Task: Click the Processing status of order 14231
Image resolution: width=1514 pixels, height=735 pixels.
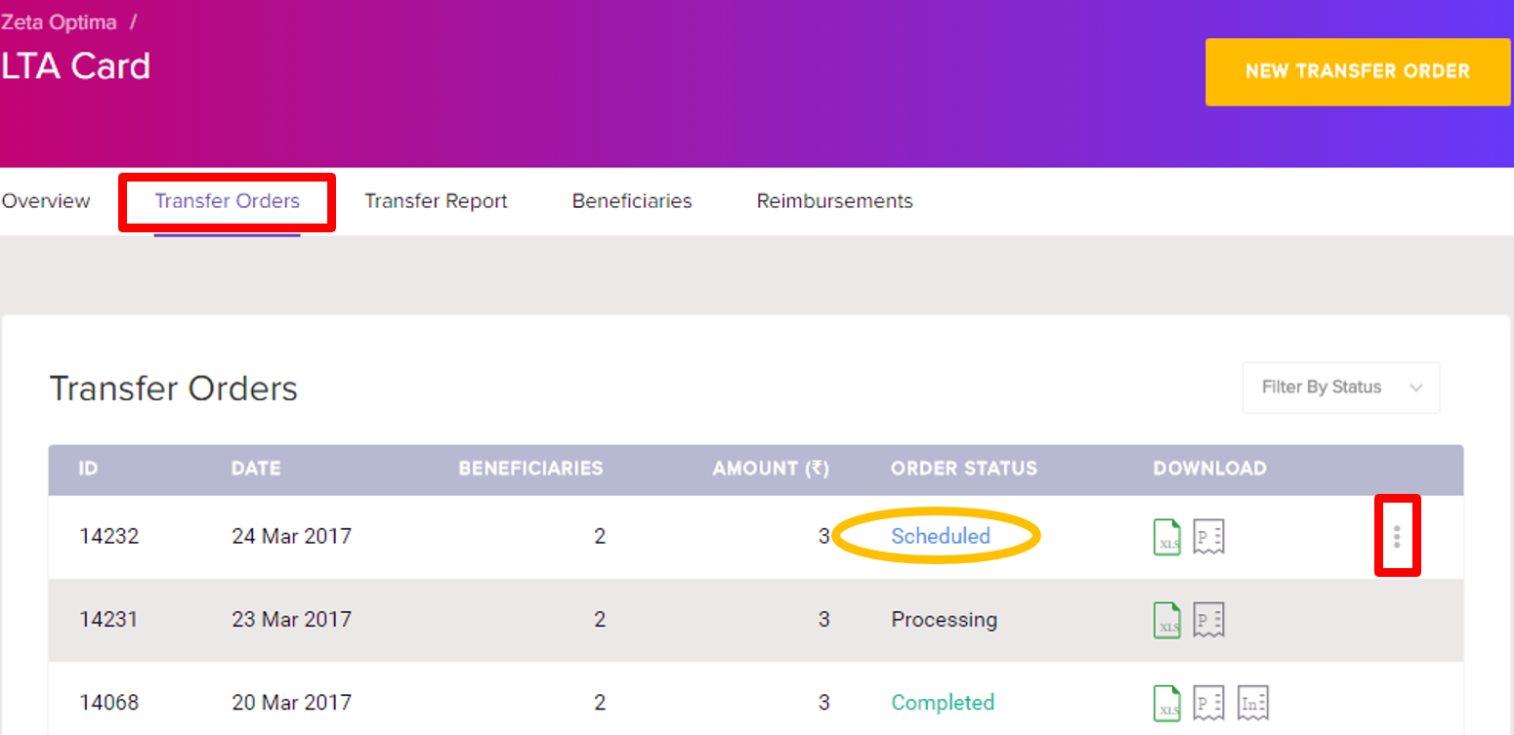Action: point(945,620)
